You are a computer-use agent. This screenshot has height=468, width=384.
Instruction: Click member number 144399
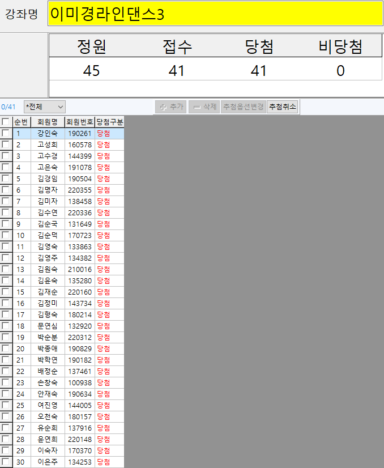(x=80, y=156)
